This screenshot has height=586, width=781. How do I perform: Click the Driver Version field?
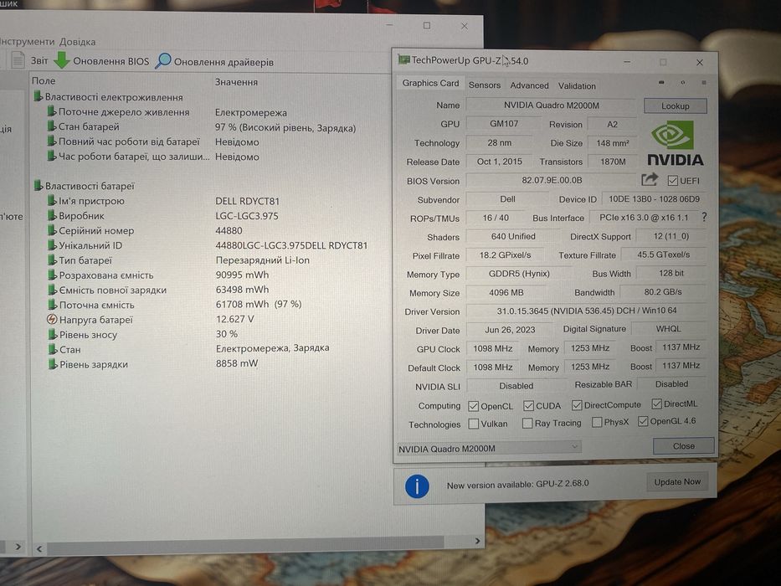point(586,311)
